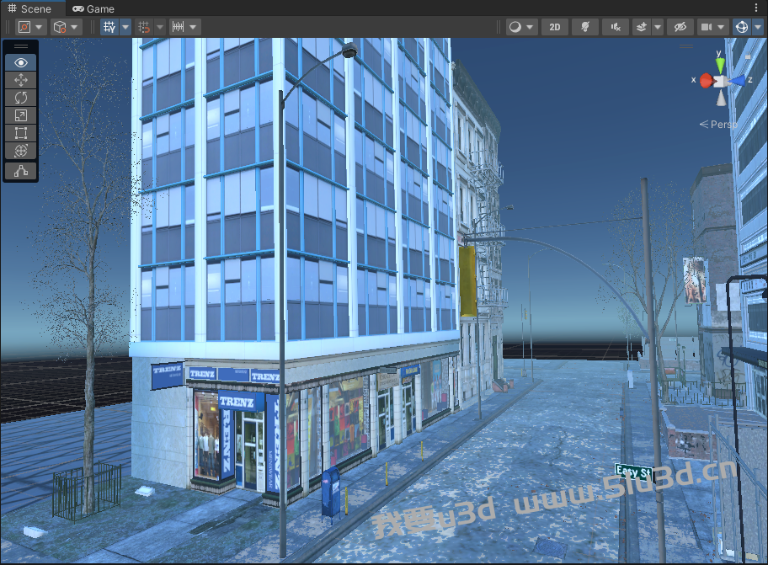Open the draw mode dropdown arrow
768x565 pixels.
[530, 27]
